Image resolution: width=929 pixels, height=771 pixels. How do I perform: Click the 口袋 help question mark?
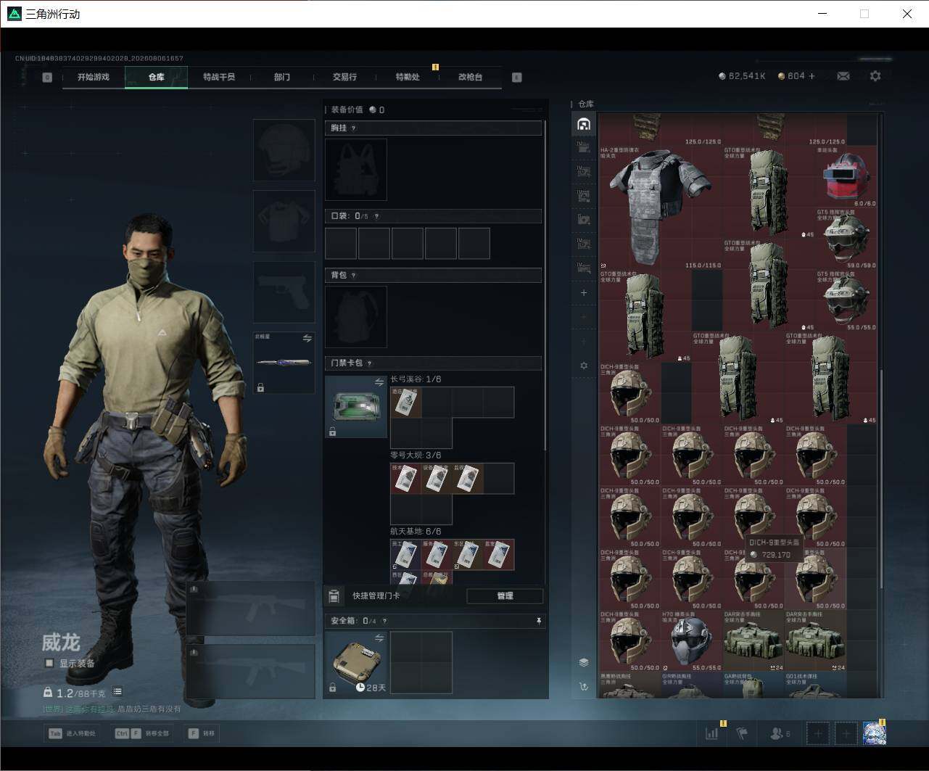click(376, 216)
